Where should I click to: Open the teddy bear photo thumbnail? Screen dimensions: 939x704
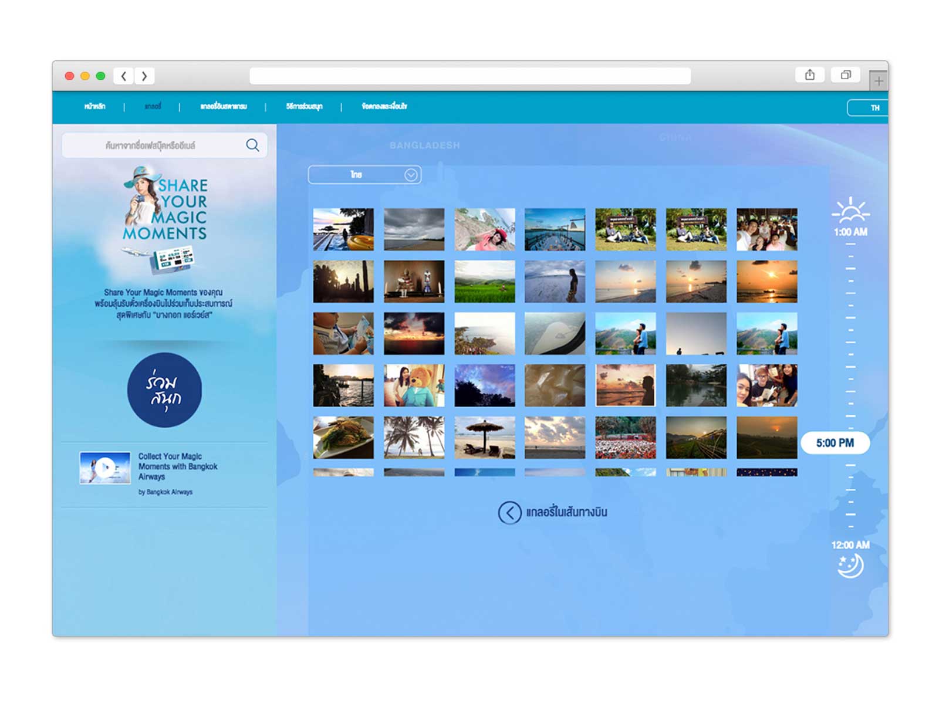point(414,385)
